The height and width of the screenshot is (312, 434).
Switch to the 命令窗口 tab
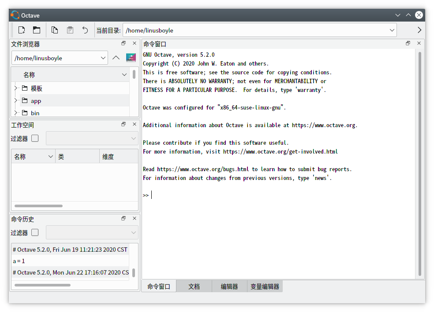[159, 286]
